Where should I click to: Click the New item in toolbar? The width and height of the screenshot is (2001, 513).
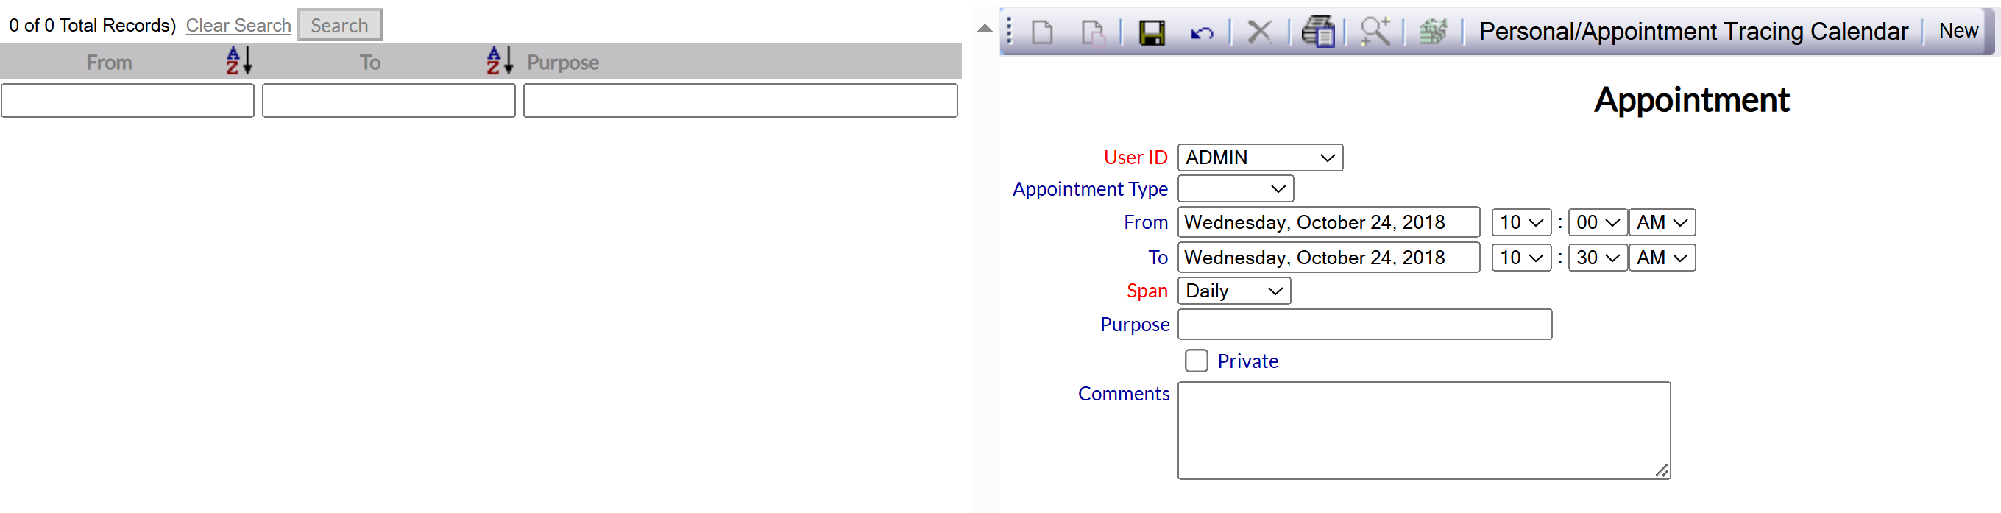(1958, 31)
